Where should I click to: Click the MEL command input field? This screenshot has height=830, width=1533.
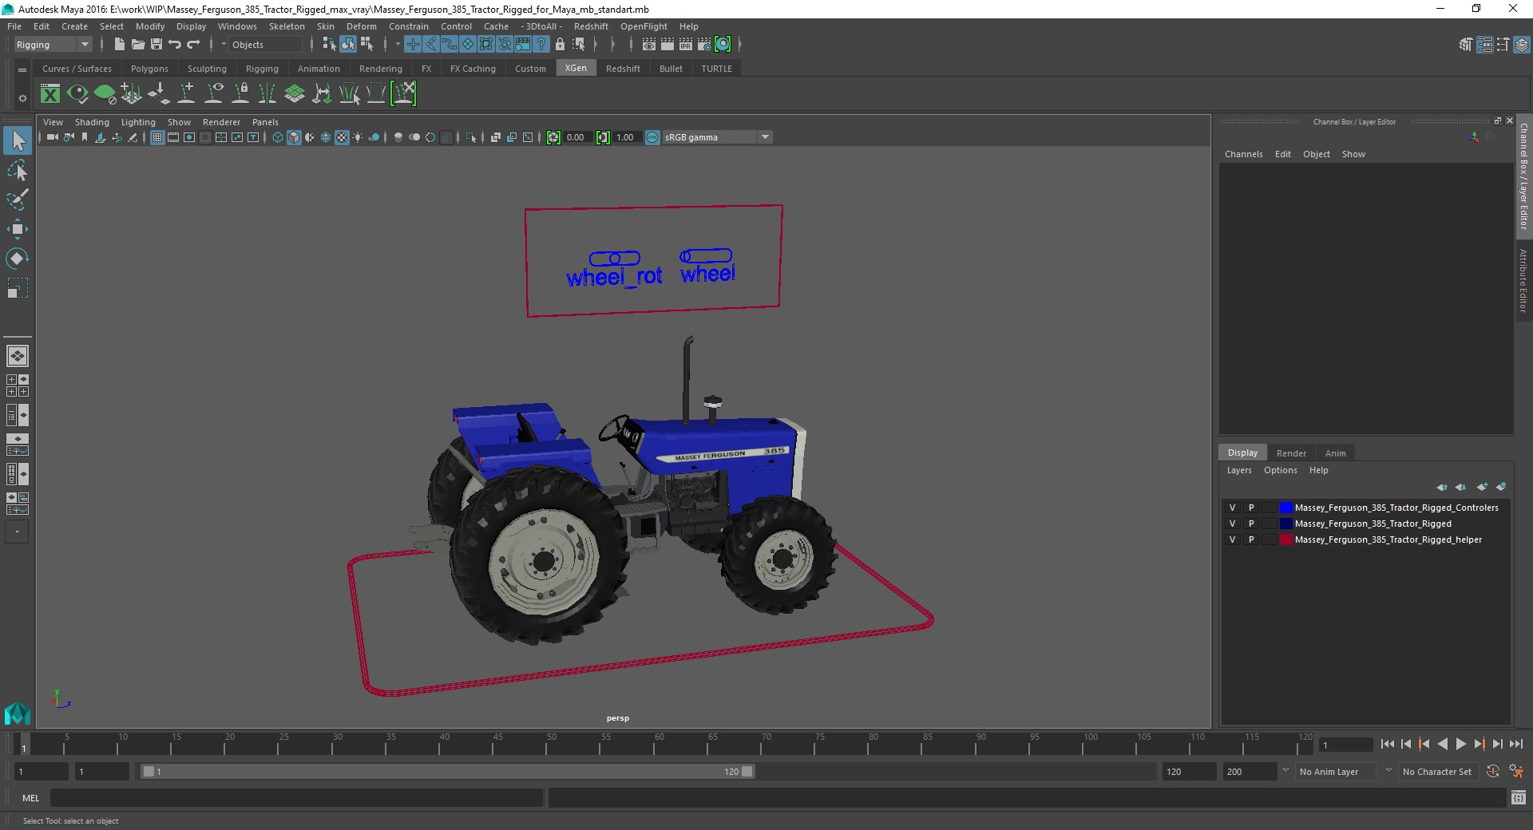(296, 797)
